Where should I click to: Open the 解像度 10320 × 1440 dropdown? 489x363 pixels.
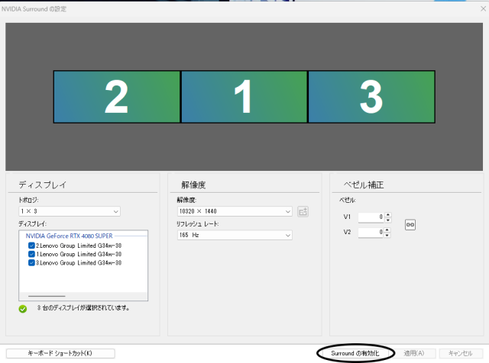pyautogui.click(x=234, y=211)
